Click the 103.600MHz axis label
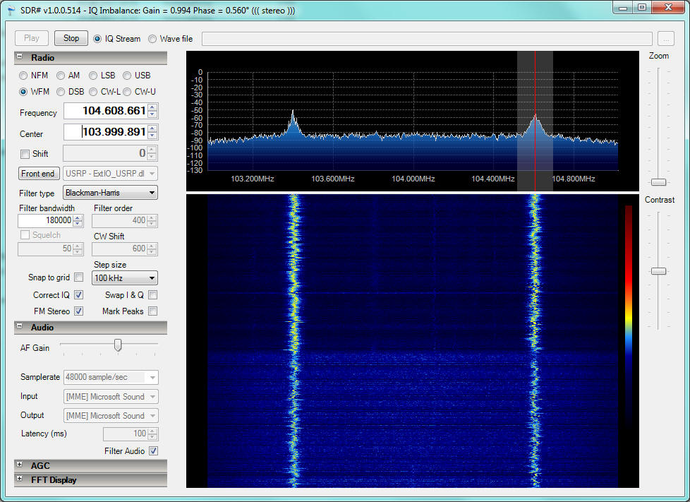690x502 pixels. click(x=333, y=179)
